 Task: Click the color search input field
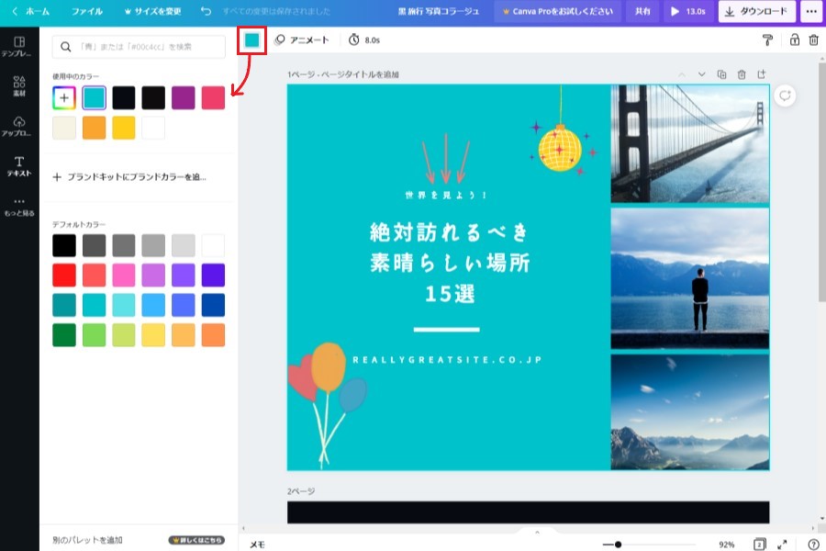click(x=139, y=47)
